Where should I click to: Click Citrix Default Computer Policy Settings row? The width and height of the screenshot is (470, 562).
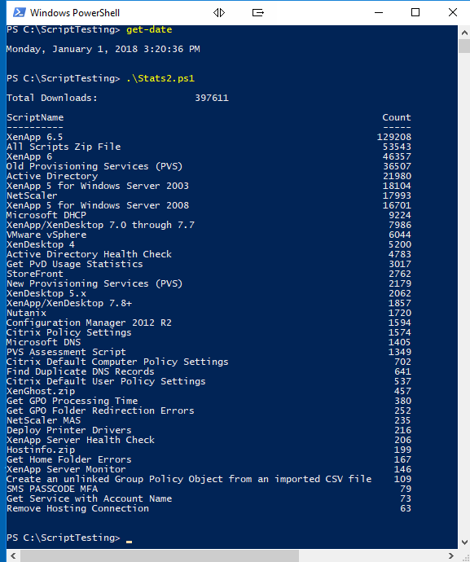[x=209, y=362]
